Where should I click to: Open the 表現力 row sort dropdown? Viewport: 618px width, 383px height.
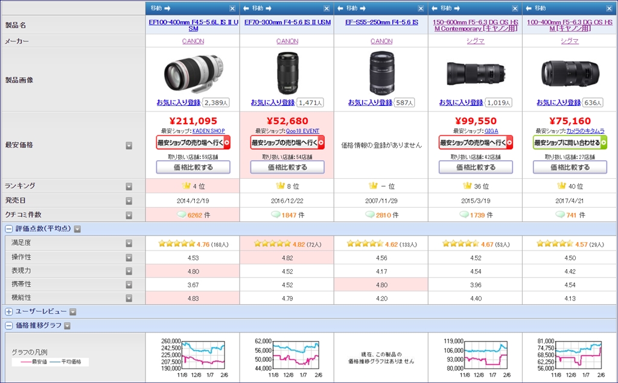129,272
